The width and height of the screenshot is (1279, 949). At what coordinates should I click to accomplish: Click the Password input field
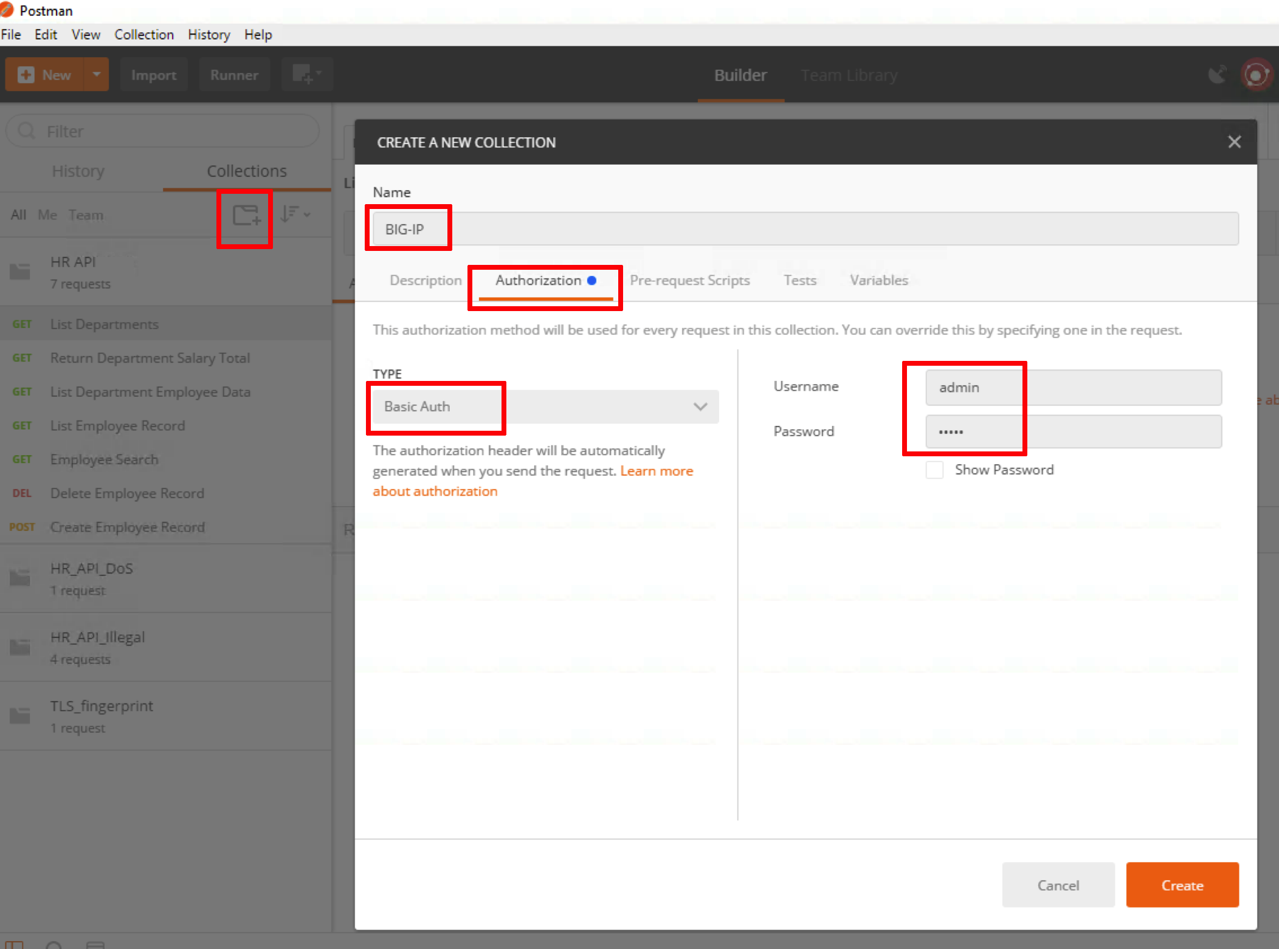pyautogui.click(x=1074, y=431)
